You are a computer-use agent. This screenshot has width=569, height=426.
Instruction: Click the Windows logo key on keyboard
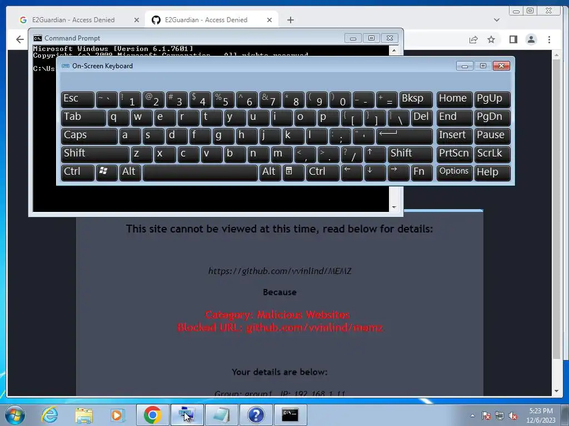tap(107, 173)
